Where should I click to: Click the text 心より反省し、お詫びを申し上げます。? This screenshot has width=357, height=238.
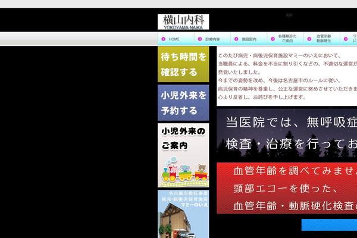[262, 97]
